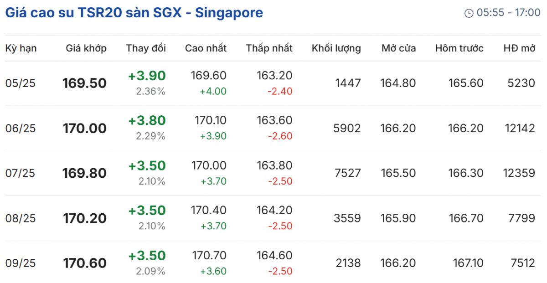
Task: Click the 'HĐ mở' column header
Action: click(519, 48)
